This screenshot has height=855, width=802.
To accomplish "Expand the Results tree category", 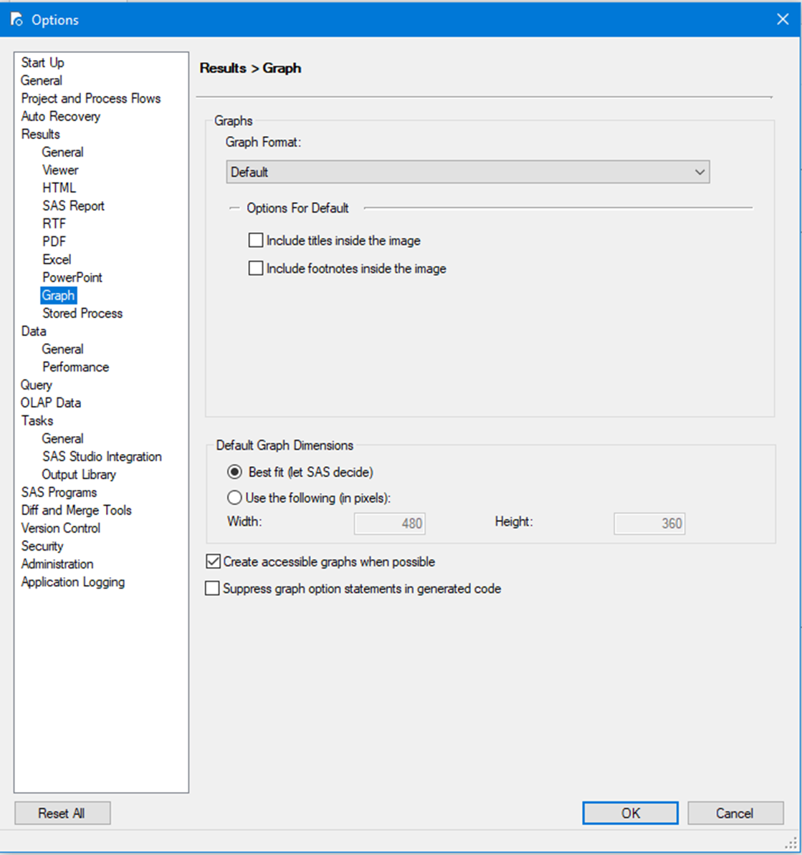I will (x=39, y=134).
